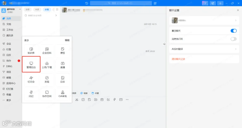242x128 pixels.
Task: Open 应用中心 from the sidebar
Action: point(11,83)
